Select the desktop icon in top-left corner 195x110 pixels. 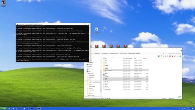tap(3, 3)
